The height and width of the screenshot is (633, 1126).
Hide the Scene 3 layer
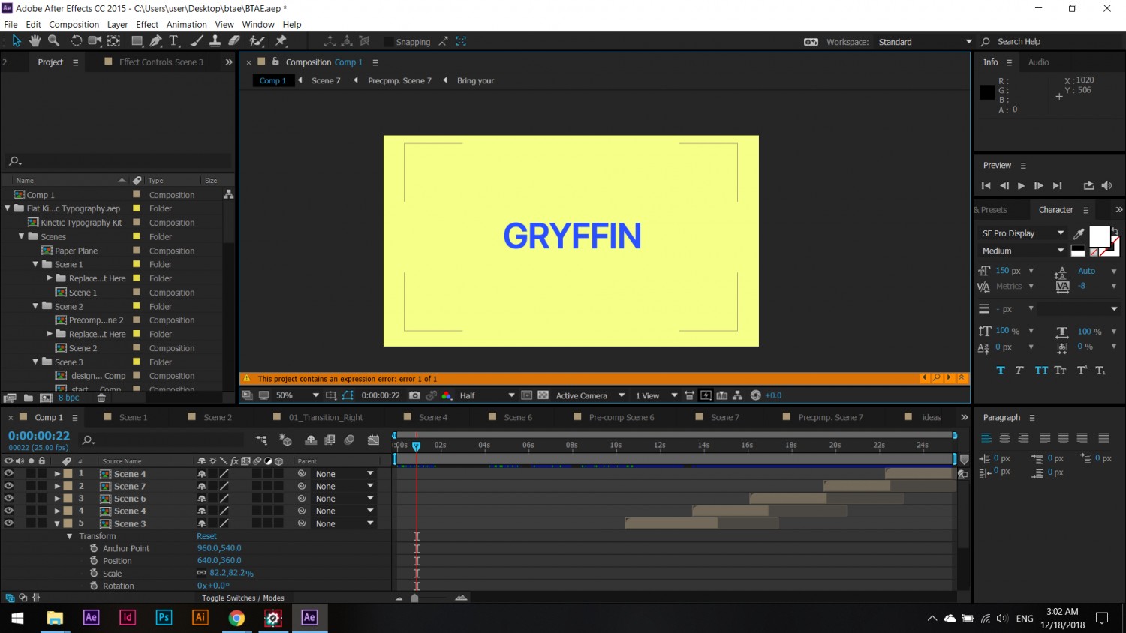click(x=8, y=523)
